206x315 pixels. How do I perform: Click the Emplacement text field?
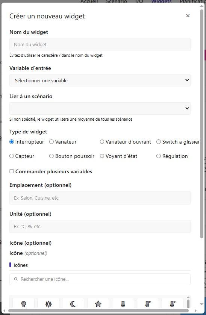point(100,198)
